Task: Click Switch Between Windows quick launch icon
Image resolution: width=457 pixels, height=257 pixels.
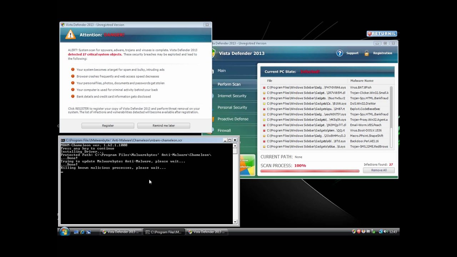Action: point(89,232)
